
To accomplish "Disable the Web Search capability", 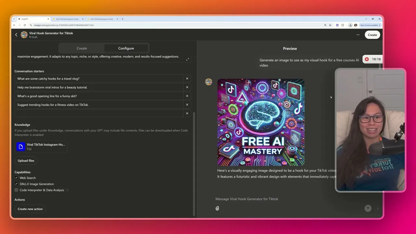I will tap(16, 178).
